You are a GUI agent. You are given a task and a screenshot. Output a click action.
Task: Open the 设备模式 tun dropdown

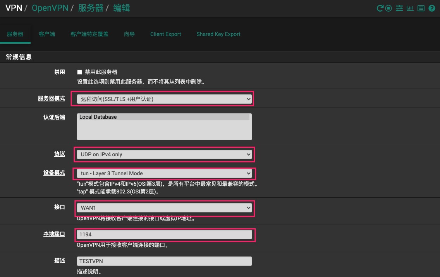pos(164,173)
